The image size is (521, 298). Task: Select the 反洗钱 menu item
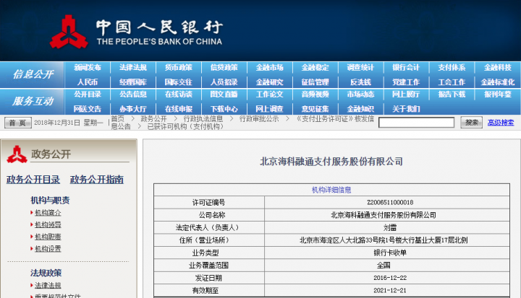point(360,82)
